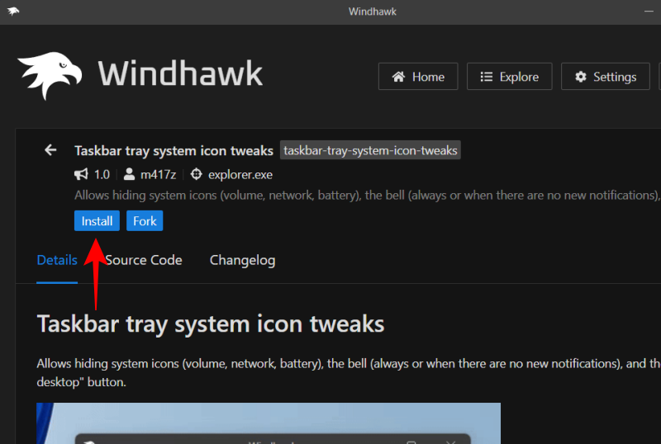Click the taskbar-tray-system-icon-tweaks ID tag
Viewport: 661px width, 444px height.
point(370,150)
